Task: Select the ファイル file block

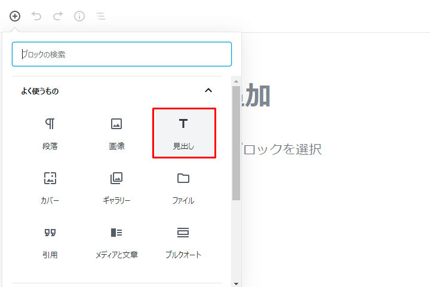Action: [x=183, y=188]
